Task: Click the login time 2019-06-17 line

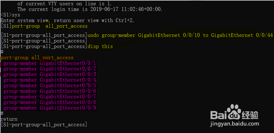Action: [x=90, y=9]
